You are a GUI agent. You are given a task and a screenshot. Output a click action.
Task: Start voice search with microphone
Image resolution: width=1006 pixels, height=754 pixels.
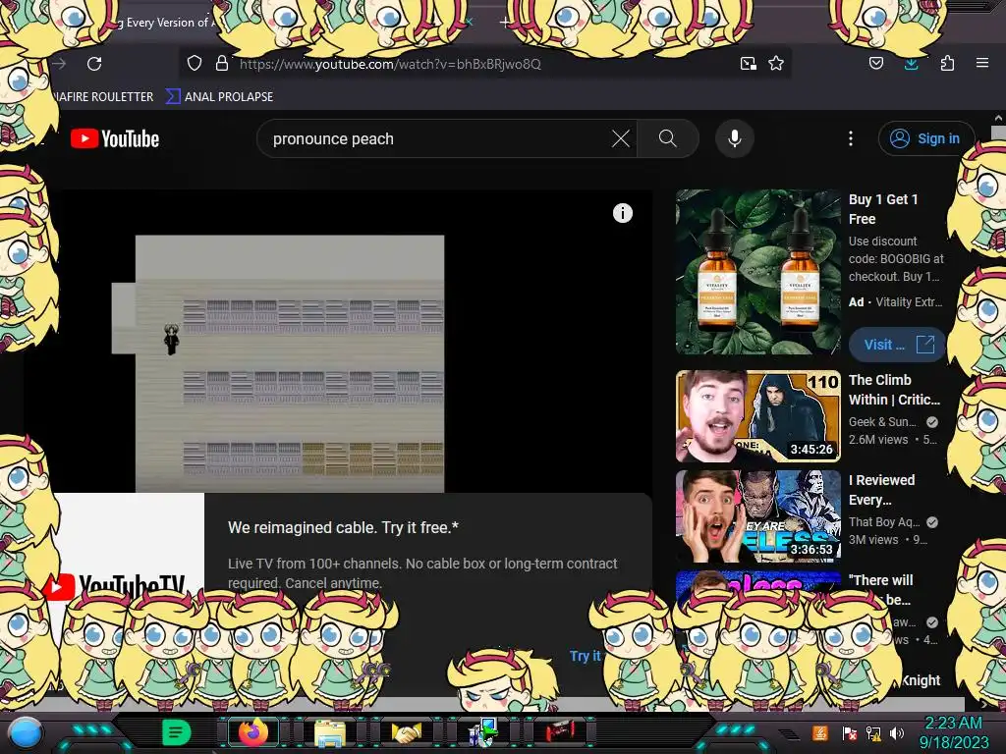(x=735, y=138)
